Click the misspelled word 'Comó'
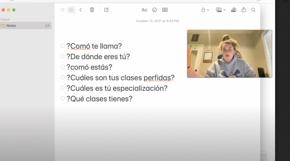290x161 pixels. pyautogui.click(x=80, y=46)
